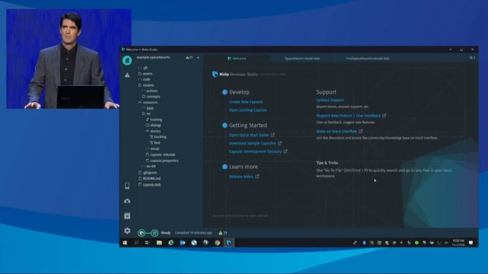
Task: Click the Bixby Developer Studio logo
Action: [x=215, y=74]
